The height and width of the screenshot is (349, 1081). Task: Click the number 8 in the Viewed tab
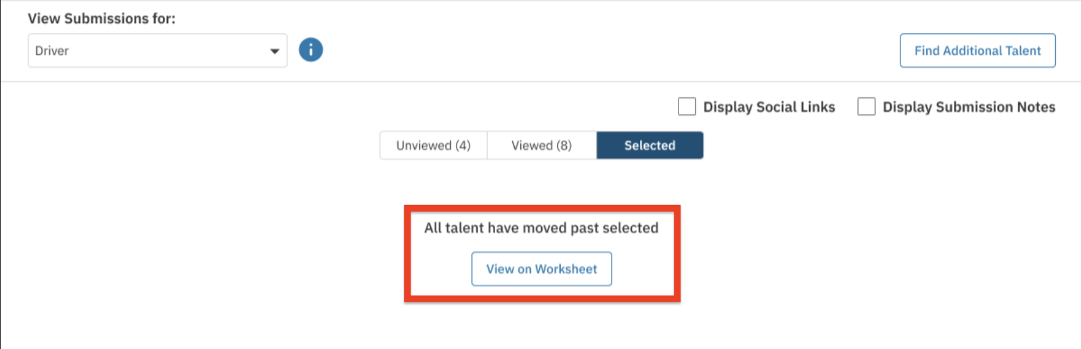pyautogui.click(x=564, y=145)
